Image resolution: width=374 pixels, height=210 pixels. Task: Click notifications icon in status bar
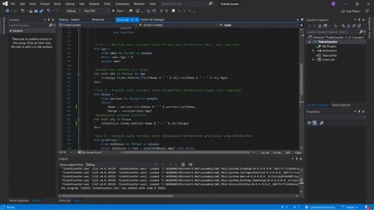pyautogui.click(x=368, y=207)
